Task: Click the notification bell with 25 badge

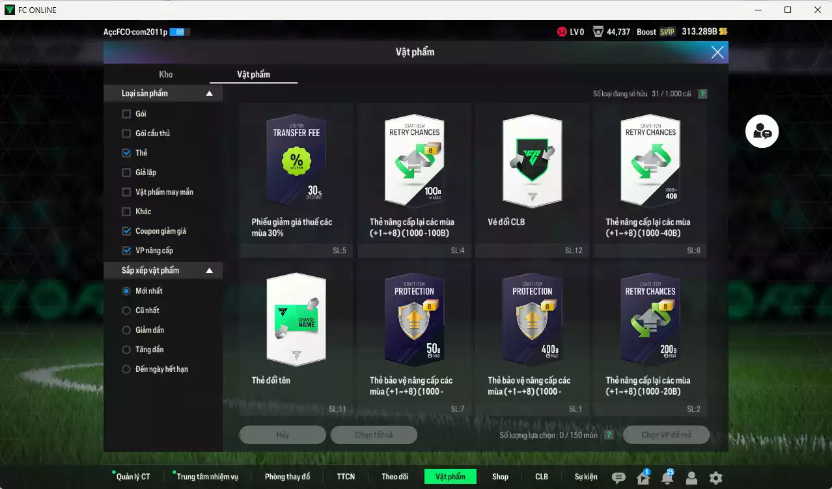Action: tap(667, 478)
